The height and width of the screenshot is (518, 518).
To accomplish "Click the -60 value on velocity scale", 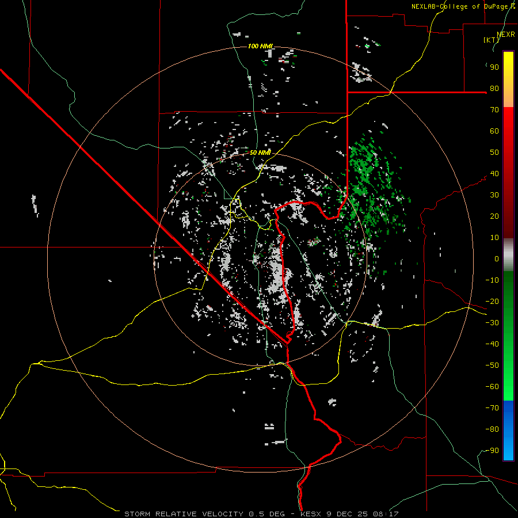I will click(x=492, y=387).
